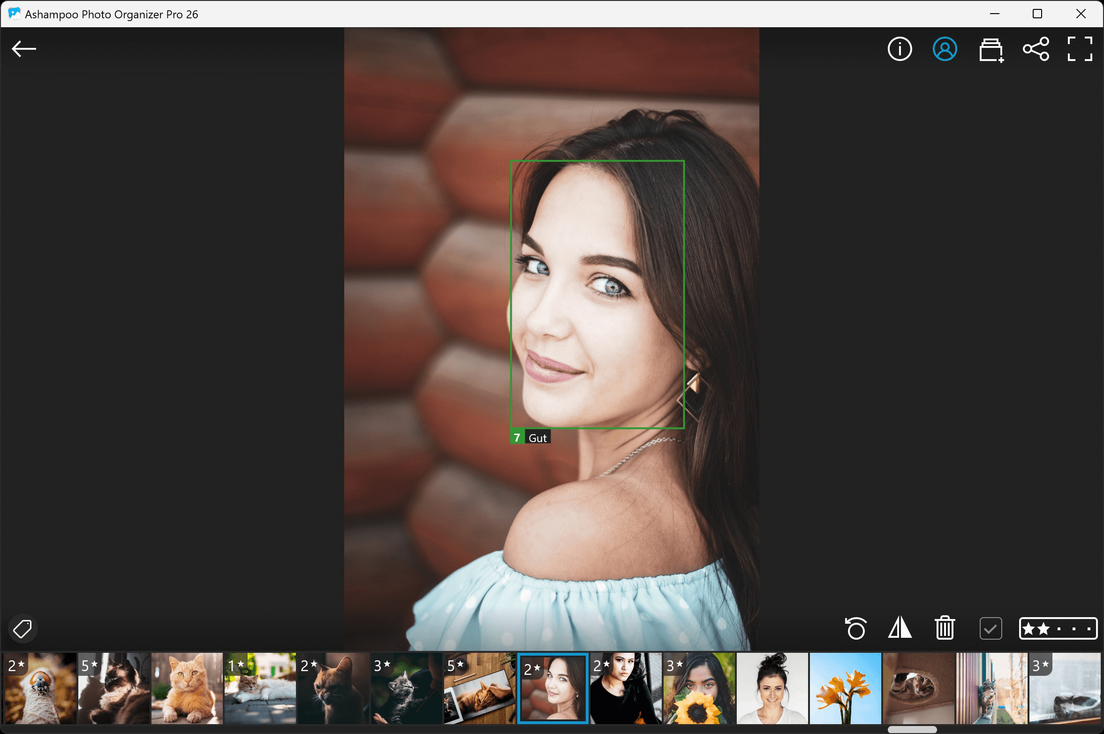Return to the gallery with the back arrow
Image resolution: width=1104 pixels, height=734 pixels.
tap(24, 48)
